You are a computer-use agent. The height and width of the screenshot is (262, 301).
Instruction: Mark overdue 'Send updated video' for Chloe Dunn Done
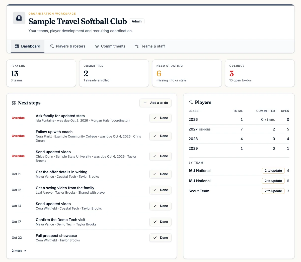pos(160,156)
